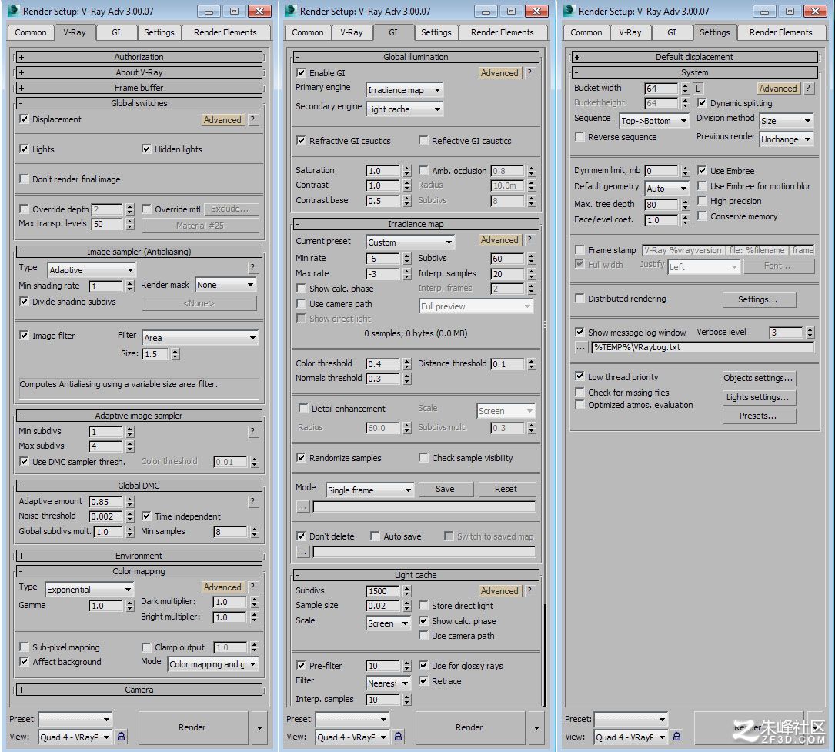Screen dimensions: 835x752
Task: Click the Adaptive image sampler help question mark
Action: [x=253, y=431]
